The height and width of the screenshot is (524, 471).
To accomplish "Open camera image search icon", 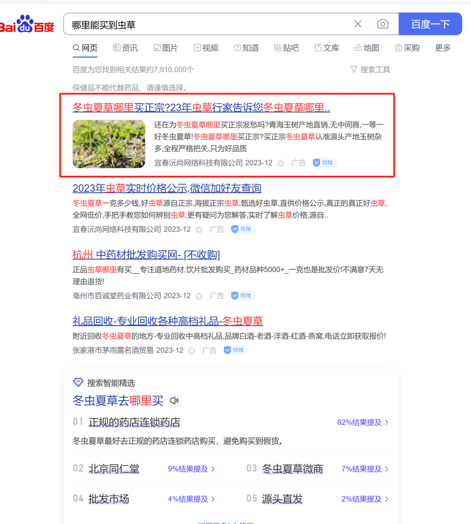I will pyautogui.click(x=382, y=24).
